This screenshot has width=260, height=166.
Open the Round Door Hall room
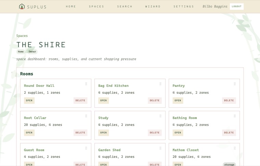point(29,101)
